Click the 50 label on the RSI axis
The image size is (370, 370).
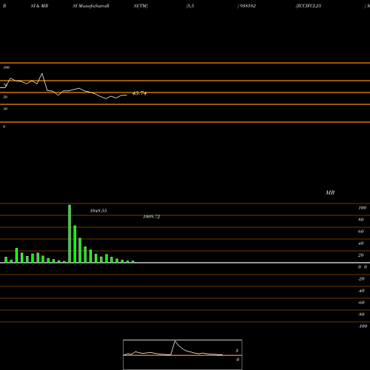[x=5, y=97]
